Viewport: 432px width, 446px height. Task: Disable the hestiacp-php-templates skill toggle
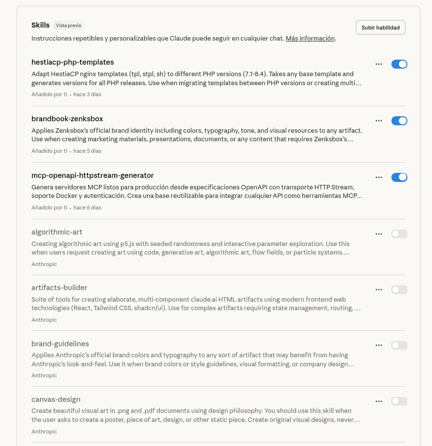399,64
